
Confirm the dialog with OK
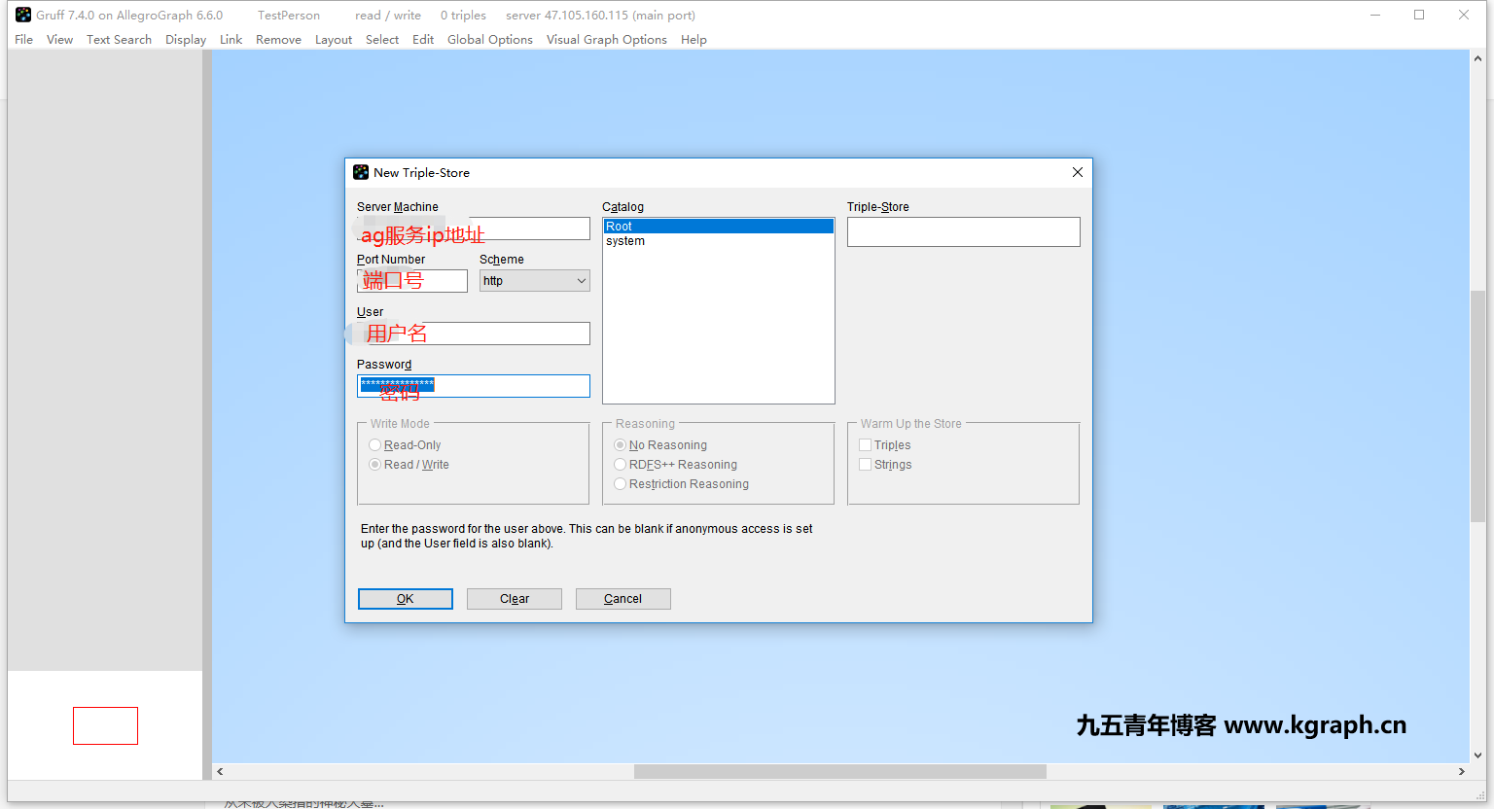tap(406, 599)
